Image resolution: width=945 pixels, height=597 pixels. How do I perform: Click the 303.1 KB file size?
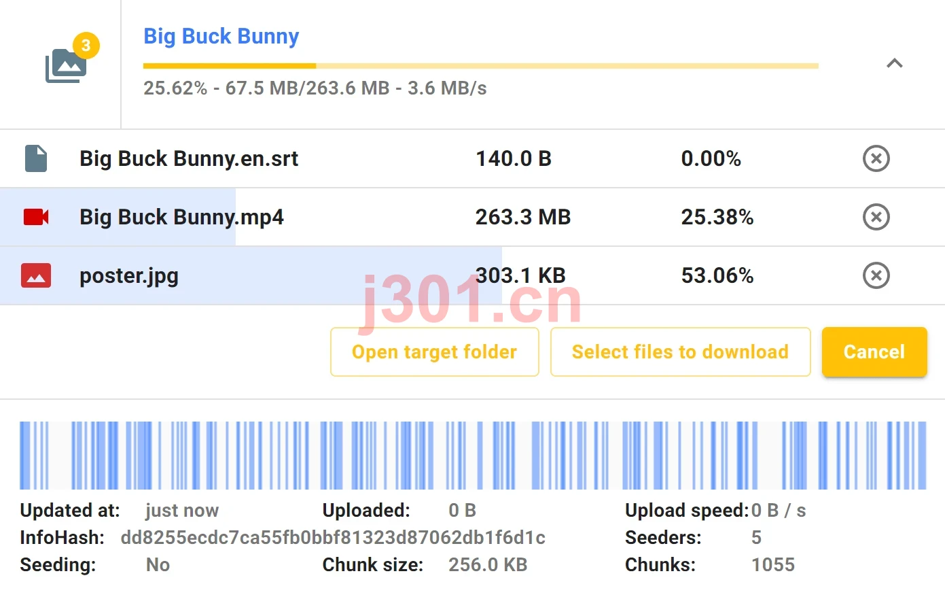pyautogui.click(x=520, y=275)
